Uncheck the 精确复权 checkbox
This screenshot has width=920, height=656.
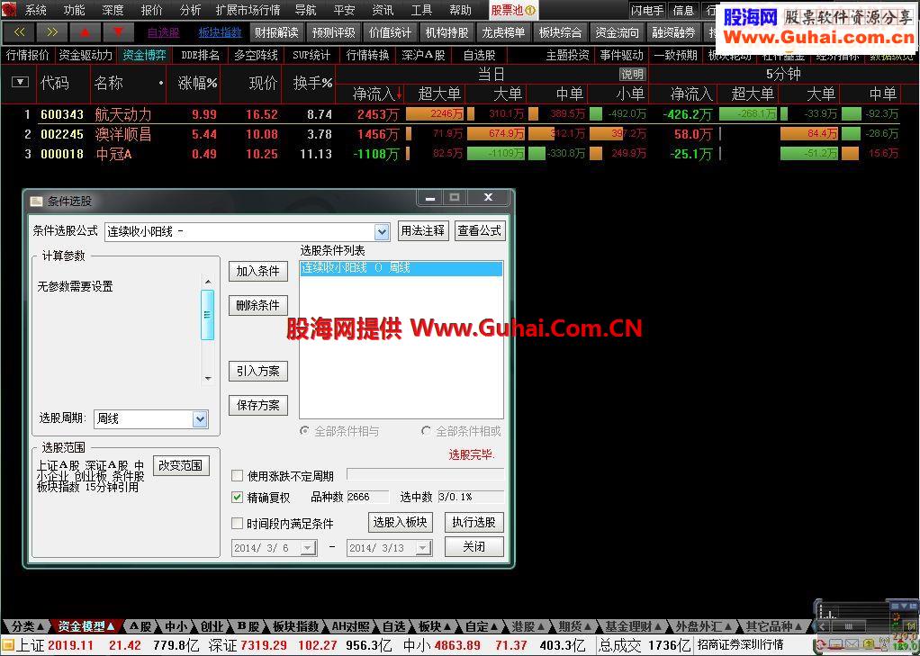tap(237, 497)
